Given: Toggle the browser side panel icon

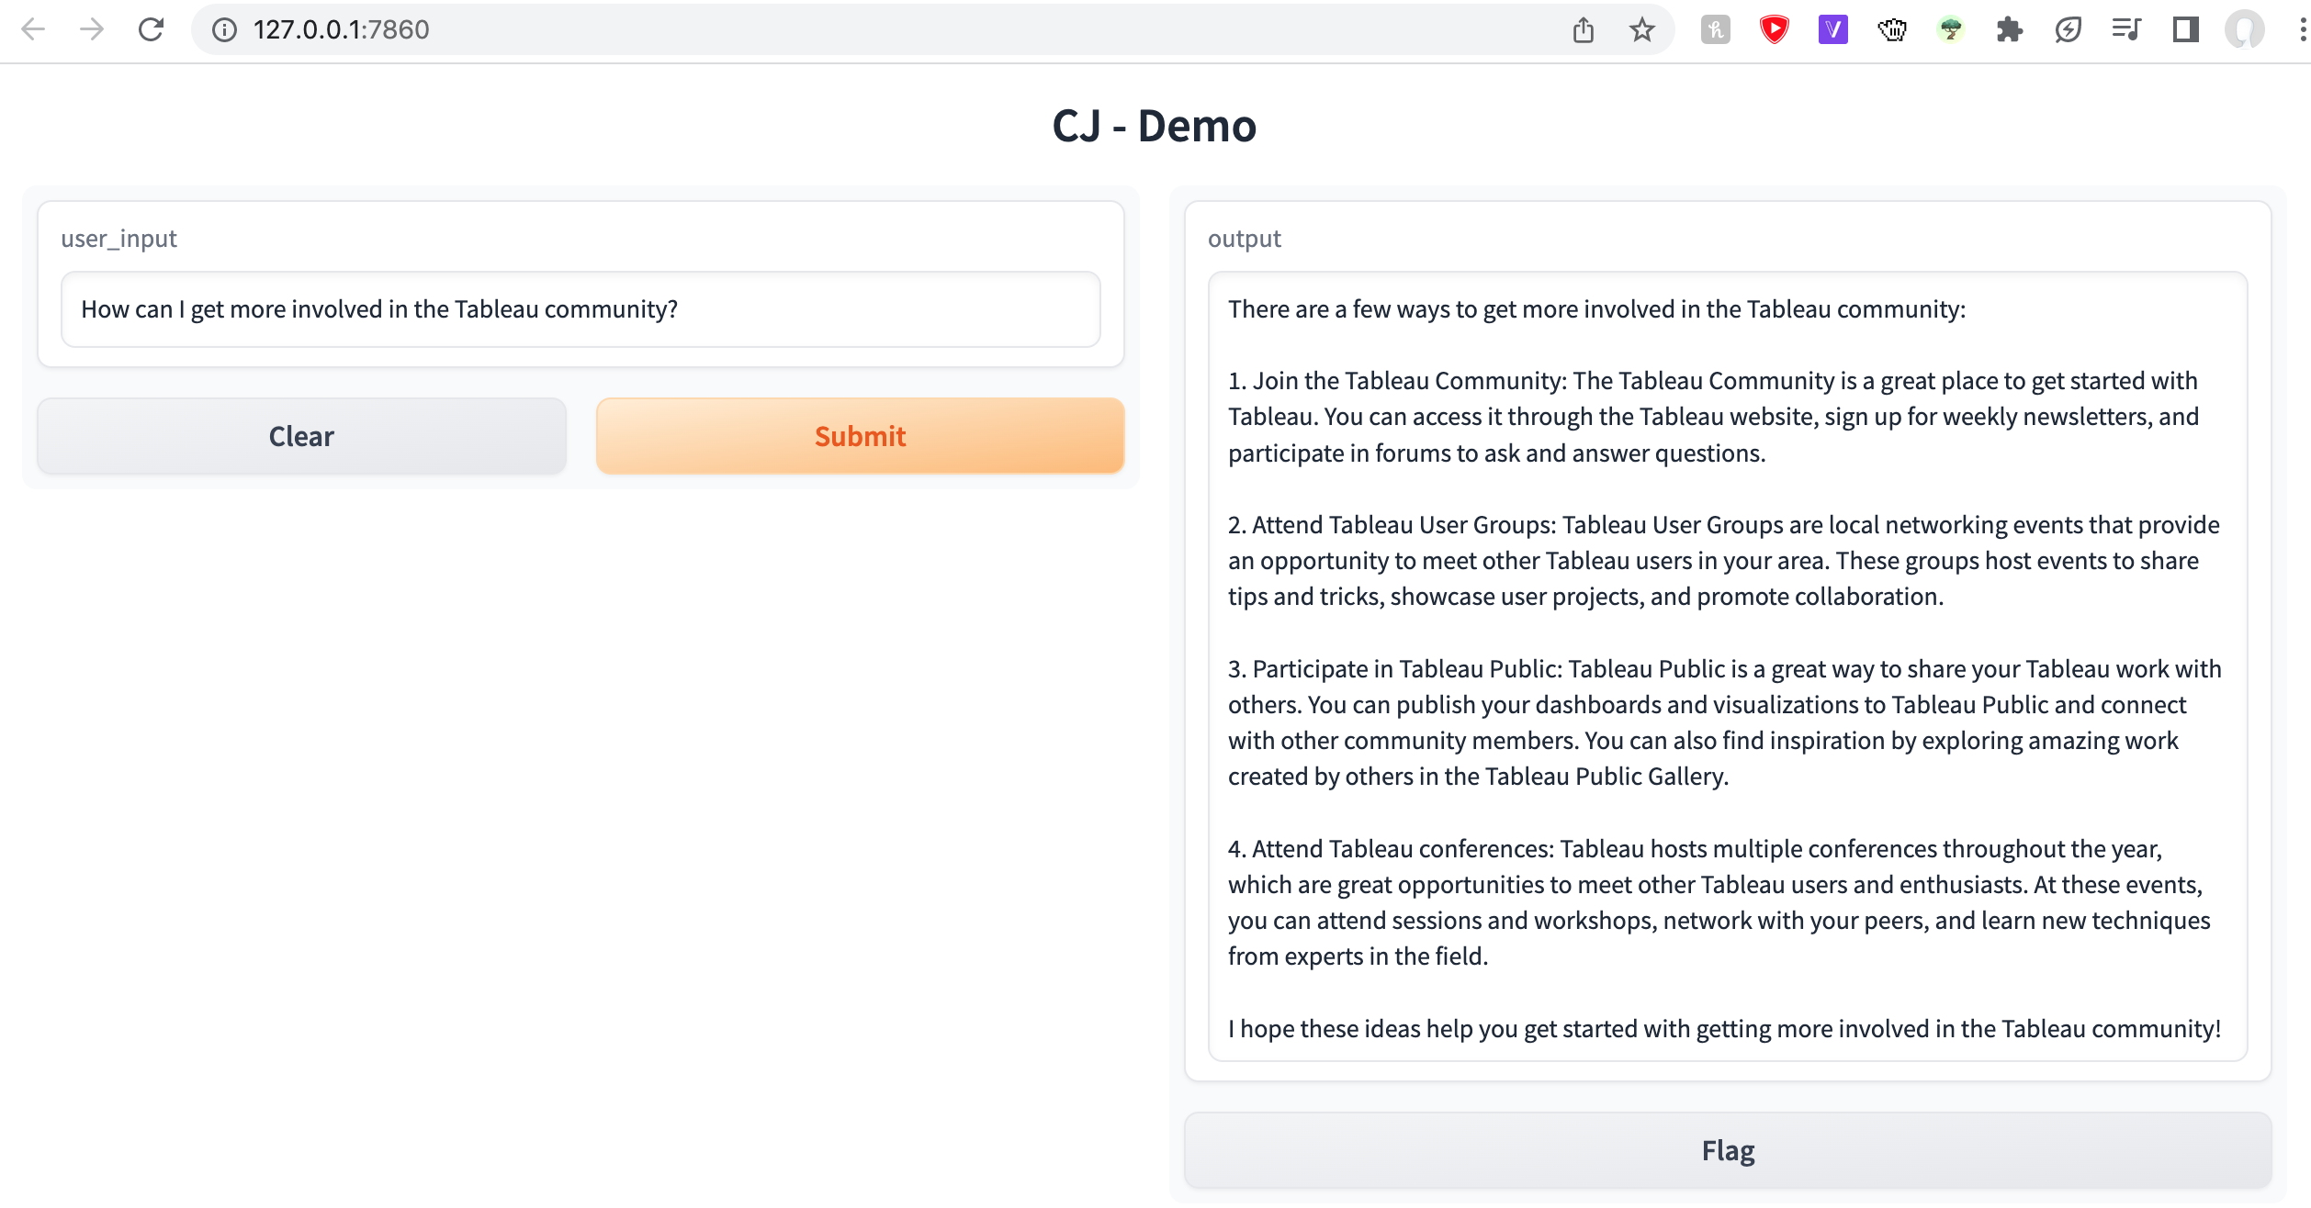Looking at the screenshot, I should [2185, 30].
